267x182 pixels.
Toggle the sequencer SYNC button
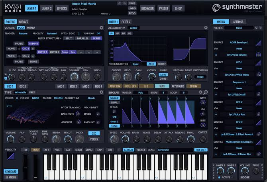pos(114,126)
